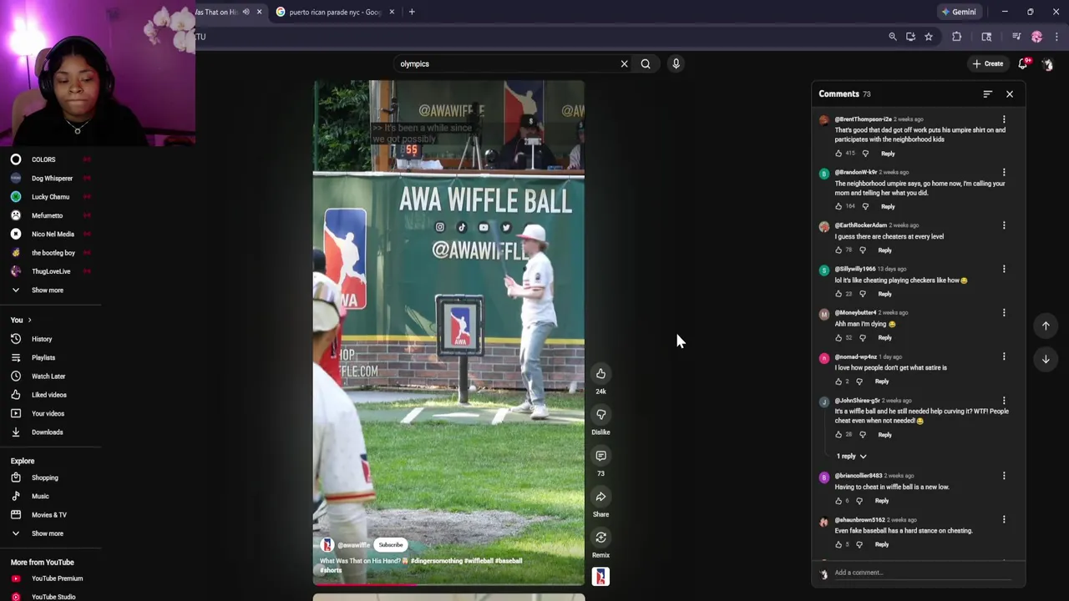This screenshot has height=601, width=1069.
Task: Remix this Short
Action: pos(600,538)
